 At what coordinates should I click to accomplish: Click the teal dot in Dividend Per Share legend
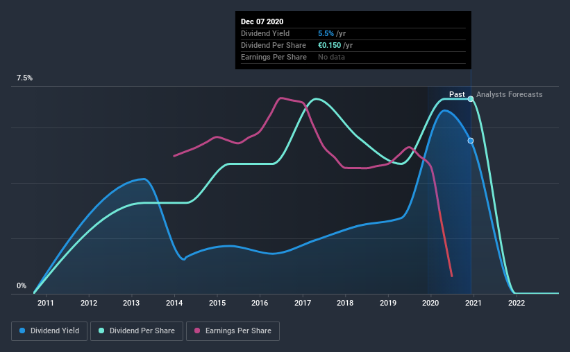tap(101, 331)
